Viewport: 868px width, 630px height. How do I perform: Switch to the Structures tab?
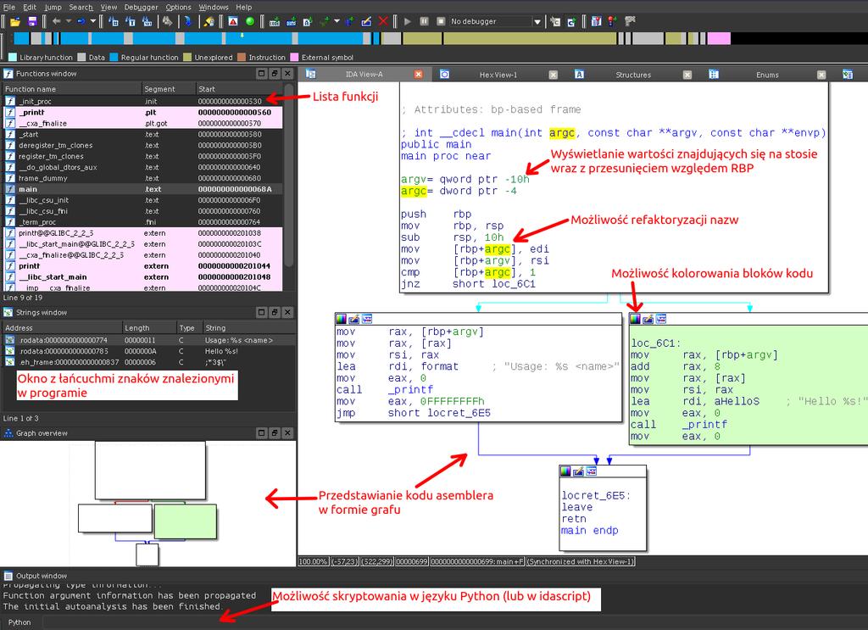click(633, 75)
